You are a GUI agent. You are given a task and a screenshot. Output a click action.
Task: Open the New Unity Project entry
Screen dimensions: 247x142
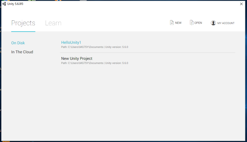pos(77,59)
